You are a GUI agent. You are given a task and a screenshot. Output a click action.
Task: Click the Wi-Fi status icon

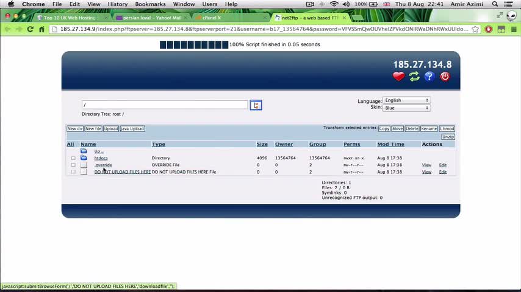coord(334,4)
